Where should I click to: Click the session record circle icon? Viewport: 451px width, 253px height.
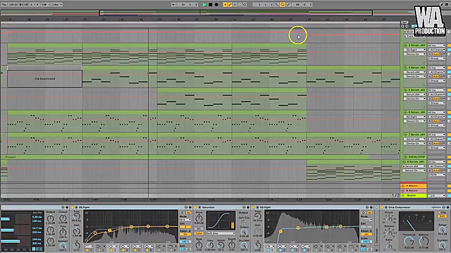(245, 5)
